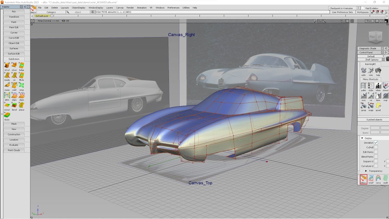Pause the checkpoint timer
The height and width of the screenshot is (219, 389).
pos(358,8)
